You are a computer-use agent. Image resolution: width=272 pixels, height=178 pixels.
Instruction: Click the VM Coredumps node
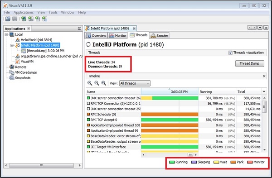(x=26, y=72)
